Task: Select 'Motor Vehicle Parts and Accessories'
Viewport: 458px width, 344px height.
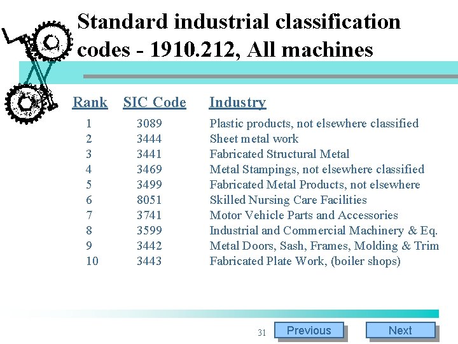Action: pos(304,215)
